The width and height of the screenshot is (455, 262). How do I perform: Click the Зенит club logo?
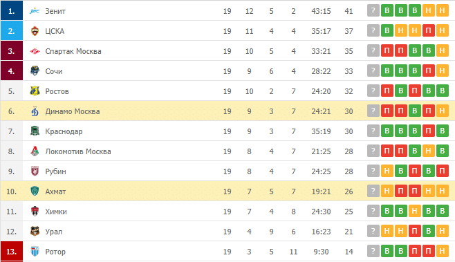(x=35, y=11)
